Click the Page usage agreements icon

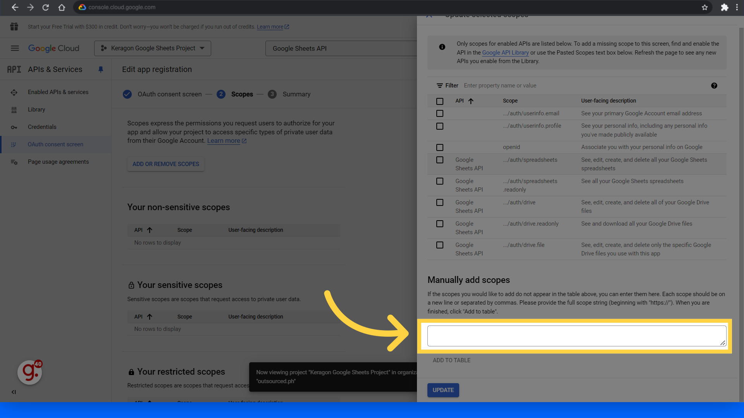click(14, 162)
